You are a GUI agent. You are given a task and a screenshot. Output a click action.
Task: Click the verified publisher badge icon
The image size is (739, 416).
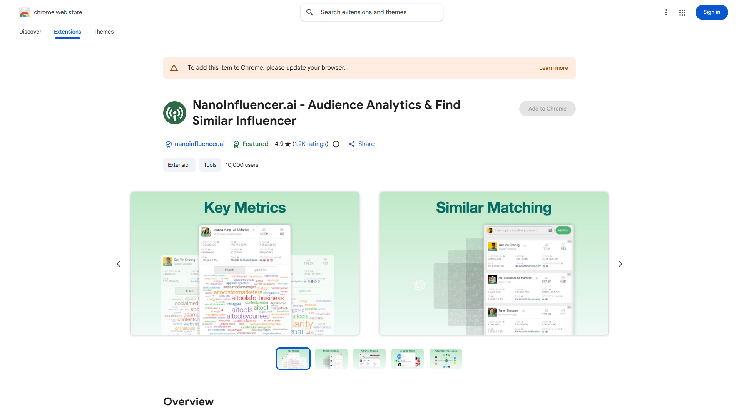tap(168, 144)
